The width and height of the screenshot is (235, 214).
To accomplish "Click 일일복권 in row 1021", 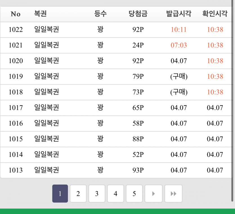I will [46, 45].
